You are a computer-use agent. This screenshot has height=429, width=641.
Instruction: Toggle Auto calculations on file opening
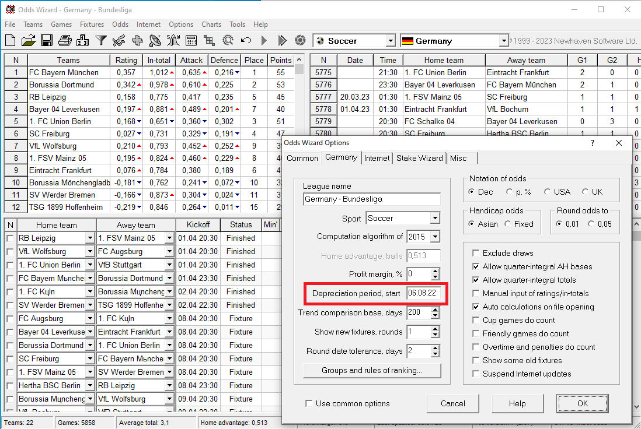tap(476, 307)
